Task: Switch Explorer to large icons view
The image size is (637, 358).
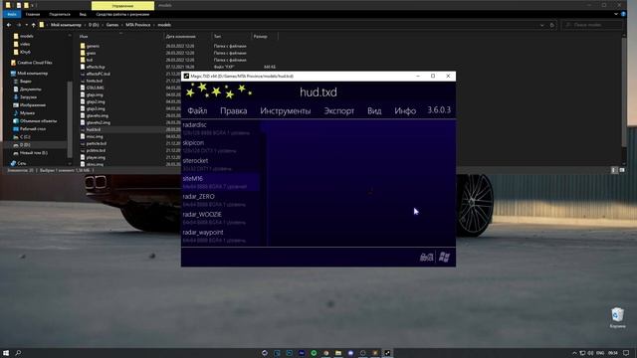Action: 622,170
